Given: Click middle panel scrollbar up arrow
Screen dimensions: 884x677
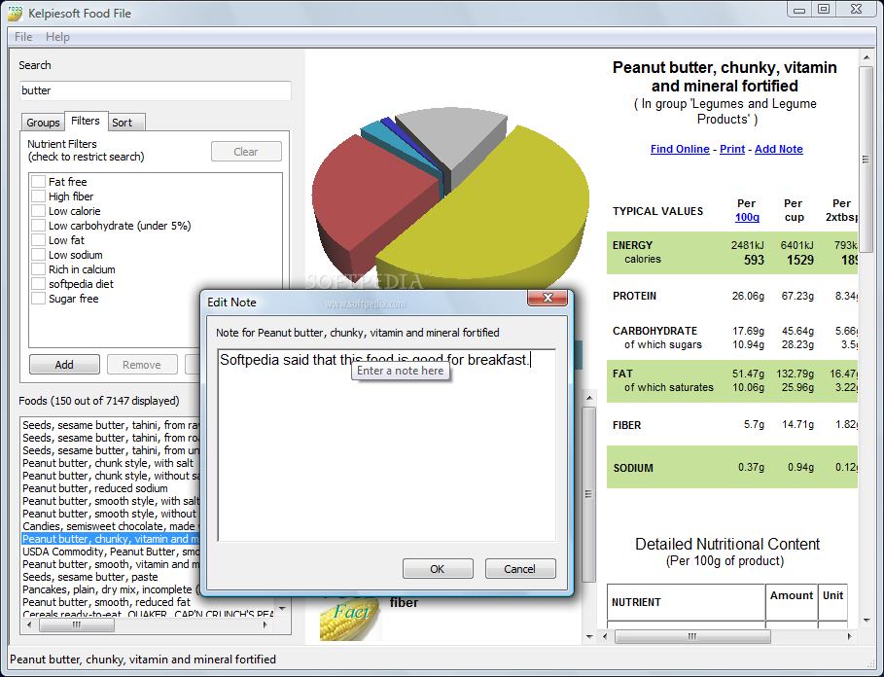Looking at the screenshot, I should click(589, 398).
